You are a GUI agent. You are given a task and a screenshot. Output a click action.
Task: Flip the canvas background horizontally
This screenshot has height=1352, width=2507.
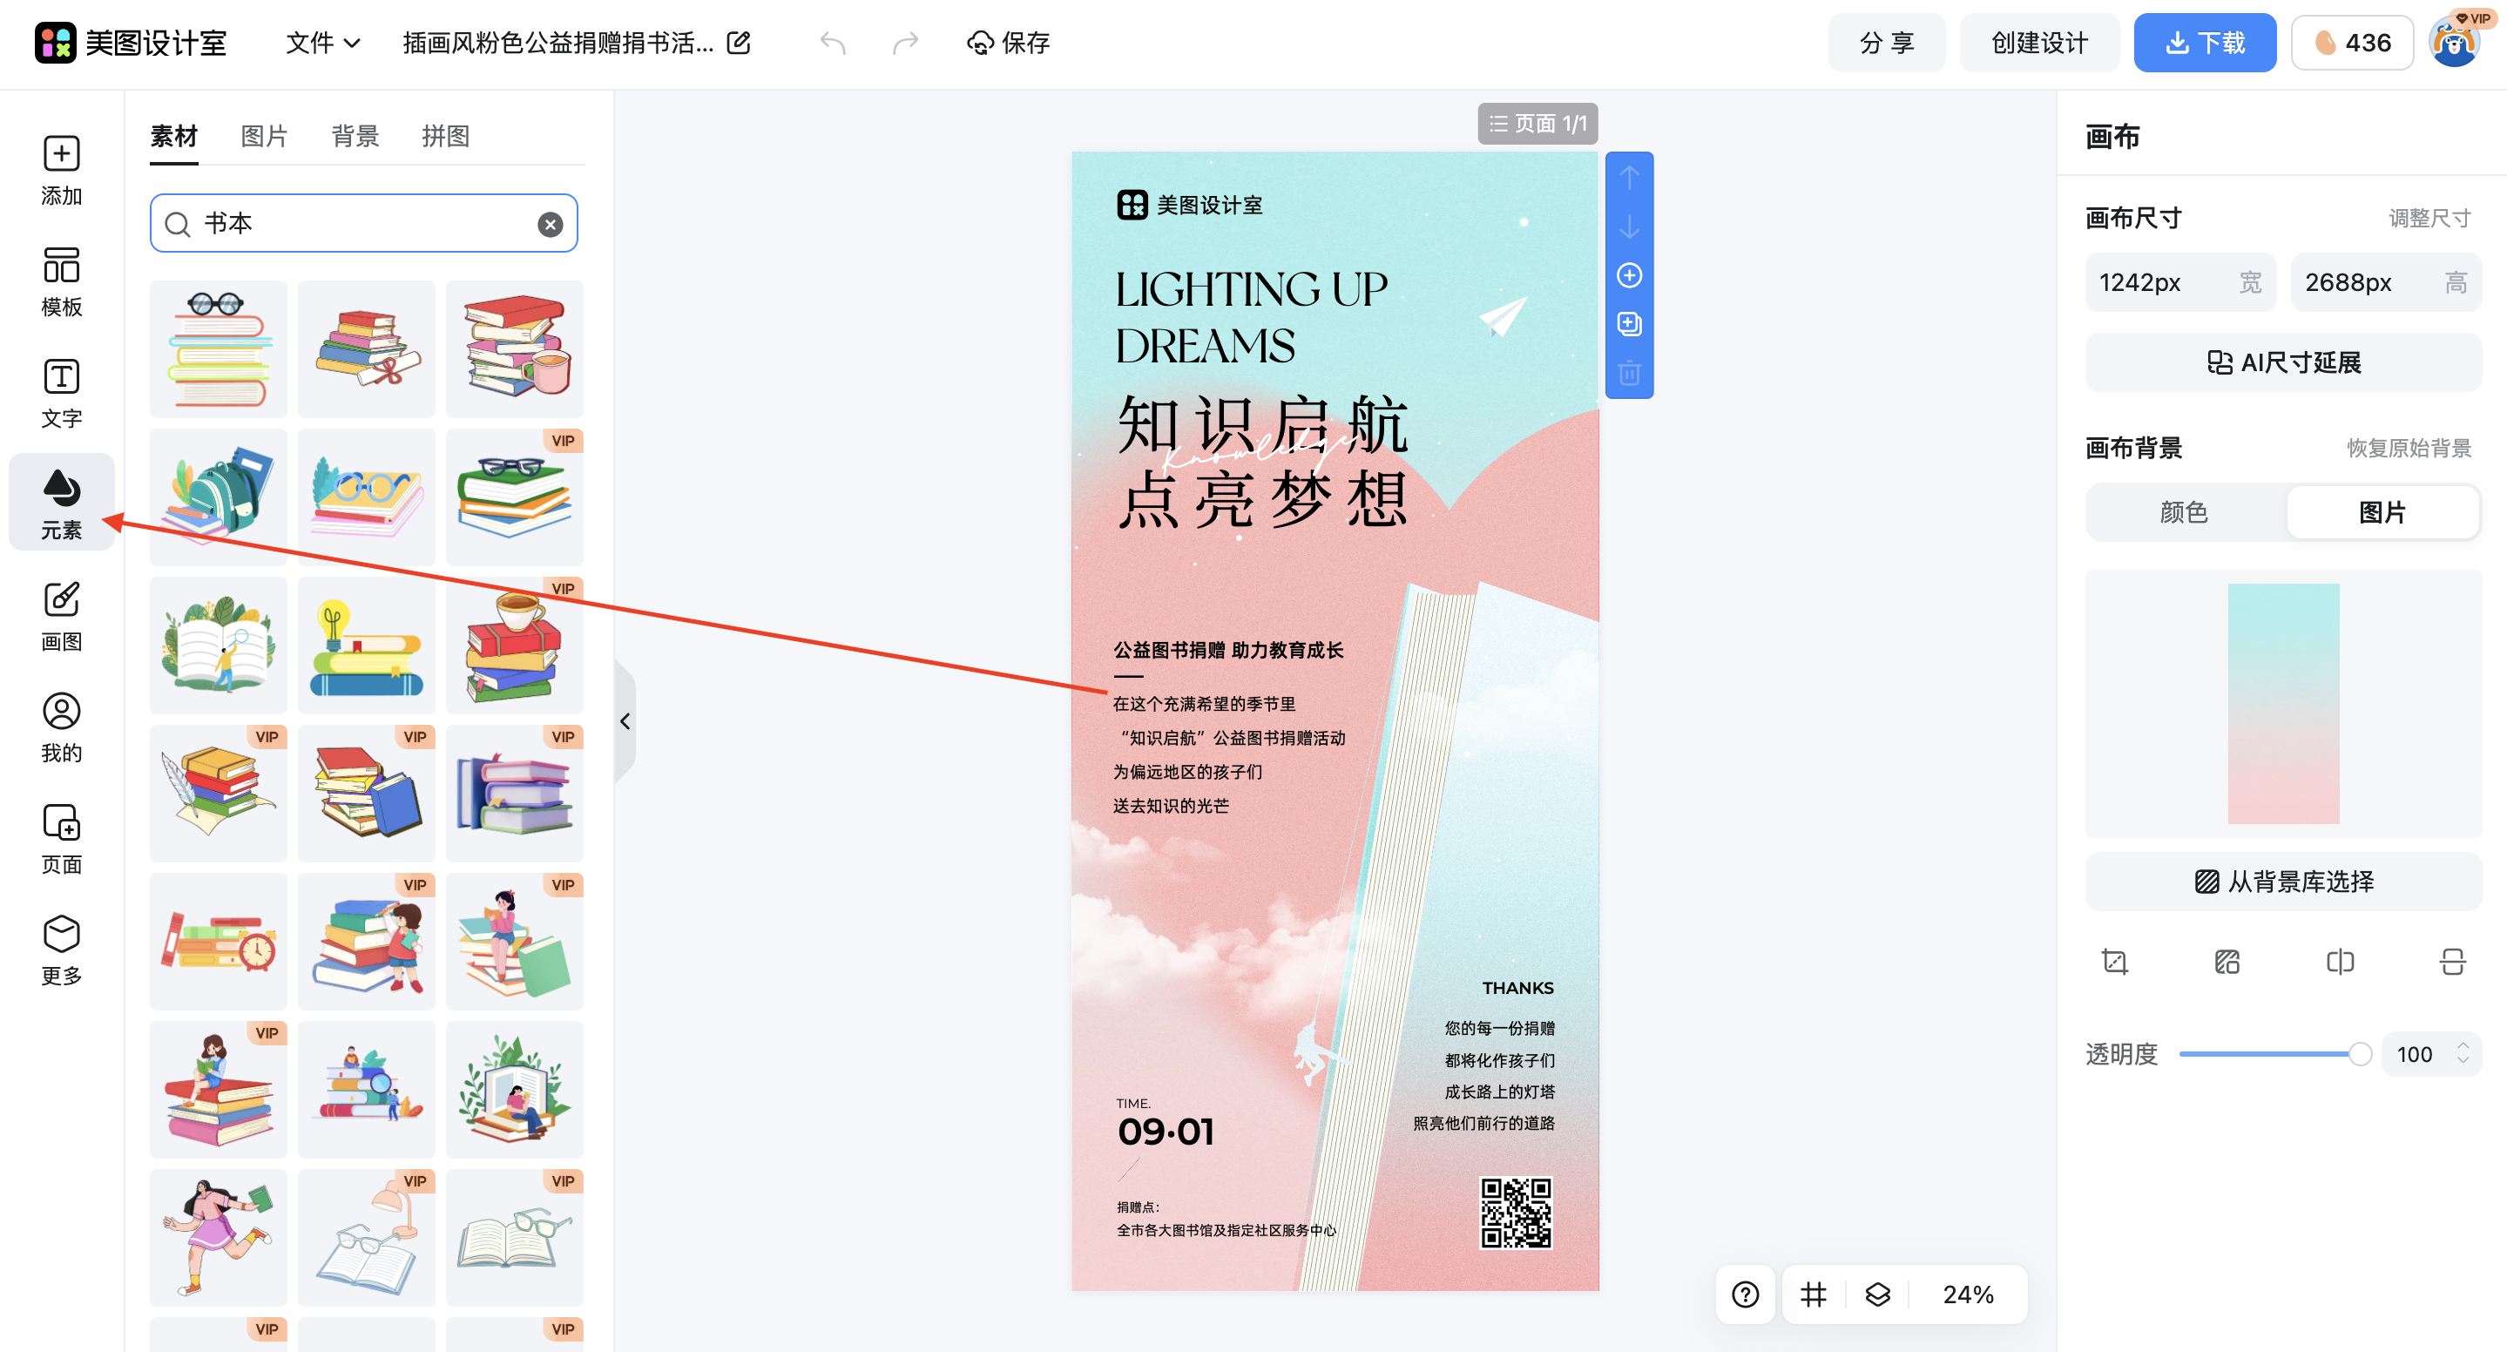[x=2340, y=962]
